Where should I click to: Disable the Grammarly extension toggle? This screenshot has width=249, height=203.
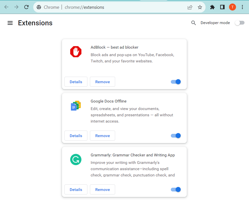(x=176, y=189)
